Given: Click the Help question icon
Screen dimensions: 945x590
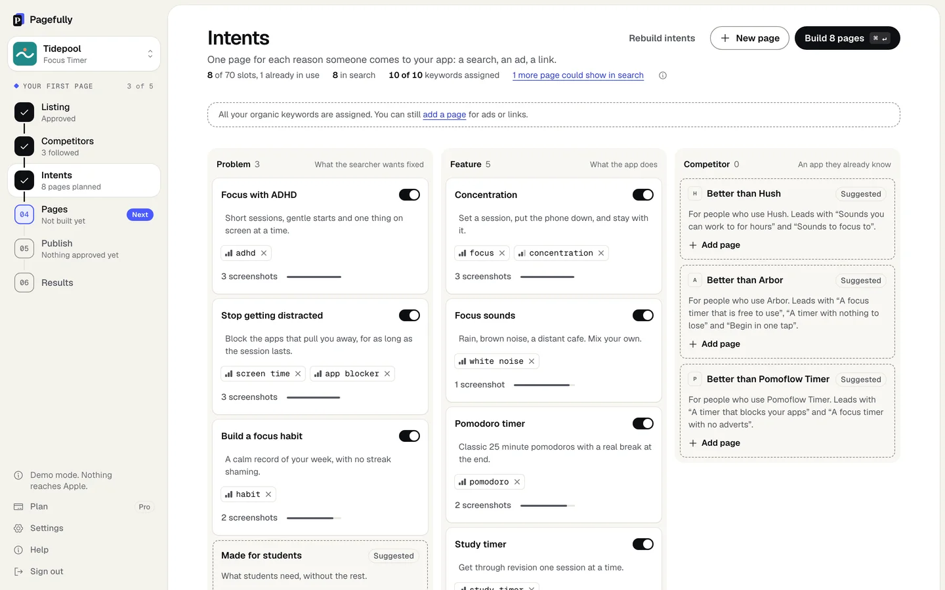Looking at the screenshot, I should click(18, 550).
